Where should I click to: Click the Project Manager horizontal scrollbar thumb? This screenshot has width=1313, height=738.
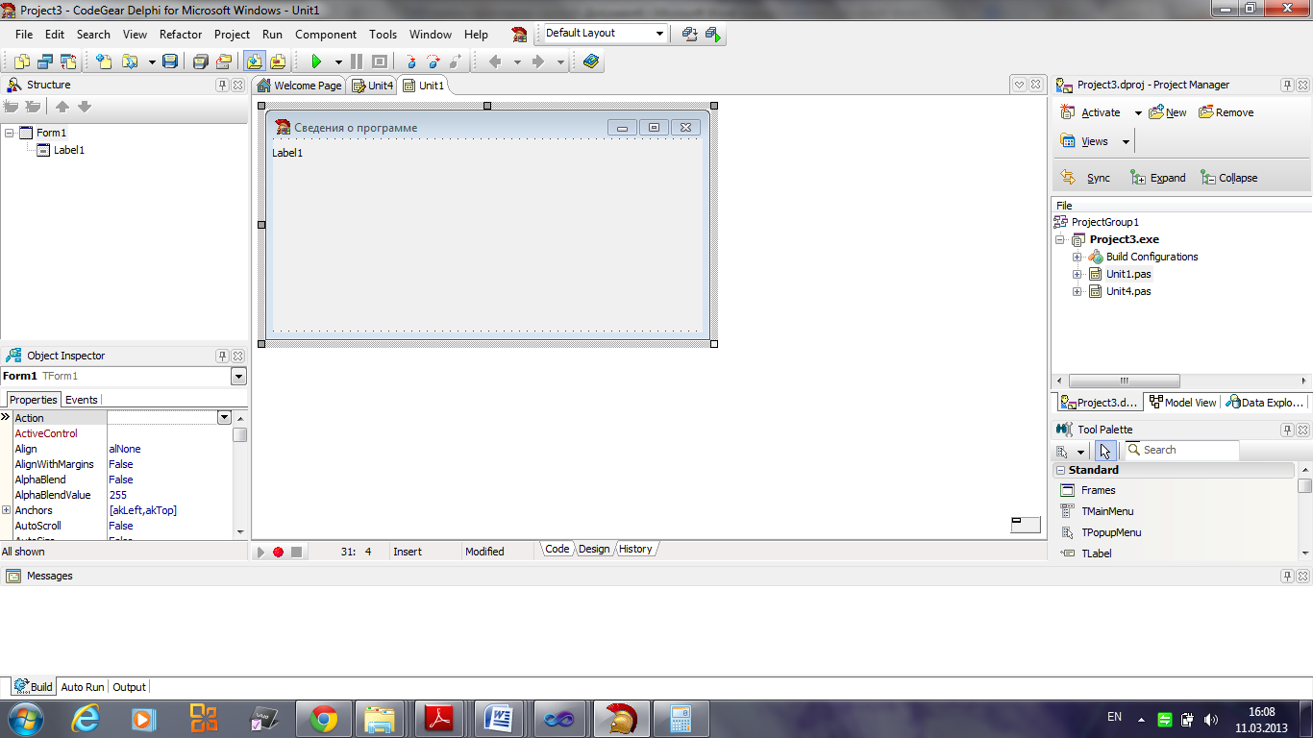point(1124,381)
